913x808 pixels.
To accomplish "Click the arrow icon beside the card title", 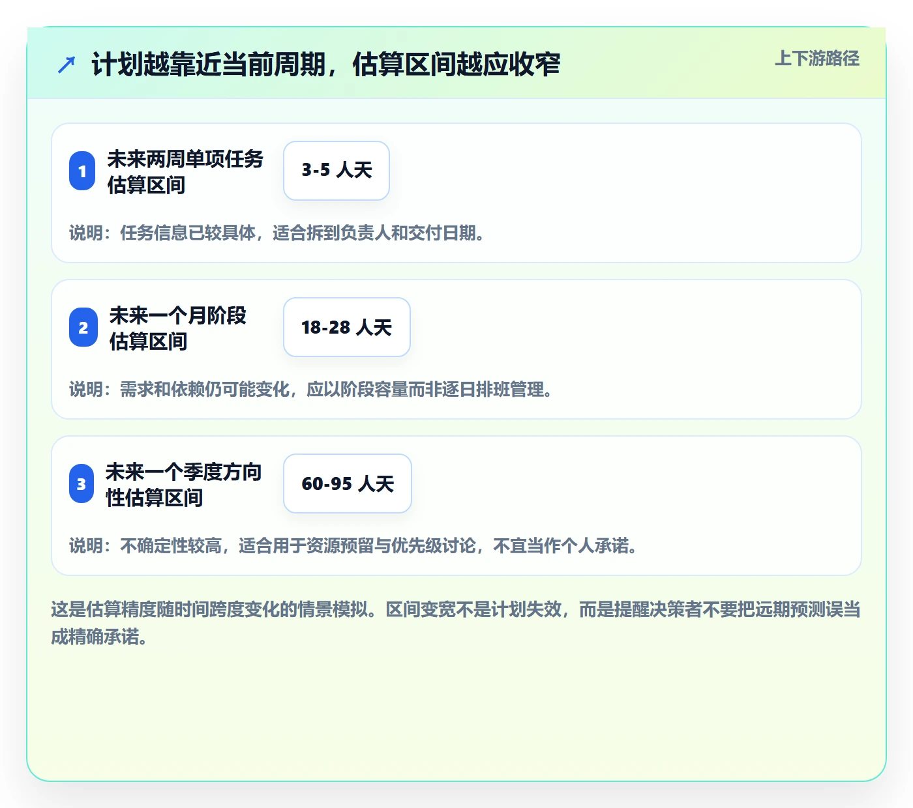I will 67,65.
